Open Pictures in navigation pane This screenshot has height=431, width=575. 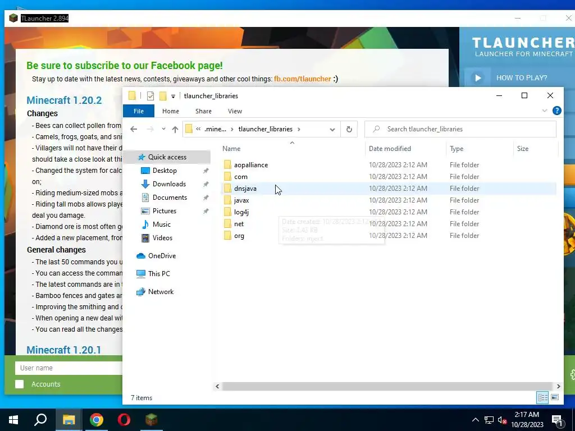(165, 211)
